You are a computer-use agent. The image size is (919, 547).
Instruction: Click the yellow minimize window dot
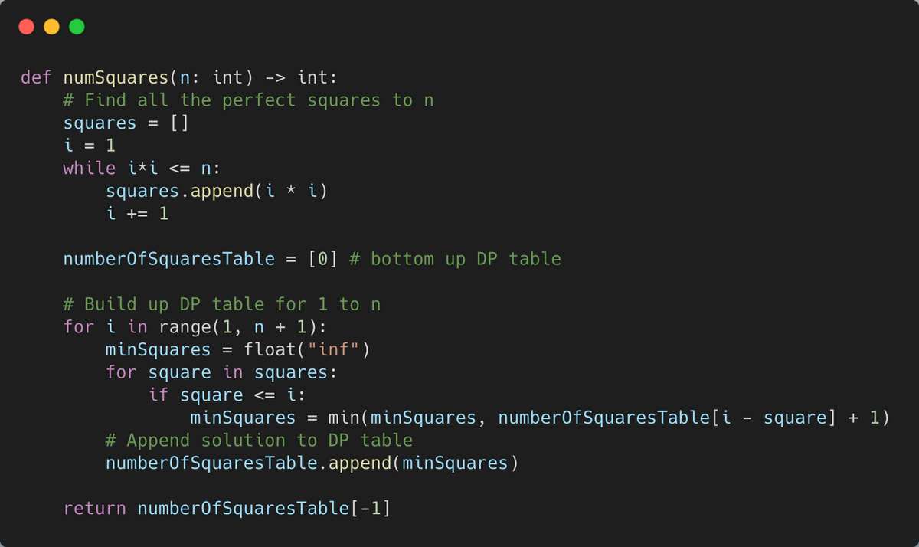pyautogui.click(x=51, y=27)
